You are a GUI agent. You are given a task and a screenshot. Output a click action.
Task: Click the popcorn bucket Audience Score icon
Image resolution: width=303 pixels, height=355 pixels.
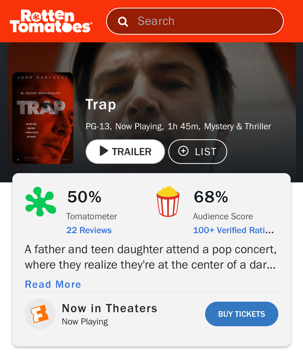[168, 202]
